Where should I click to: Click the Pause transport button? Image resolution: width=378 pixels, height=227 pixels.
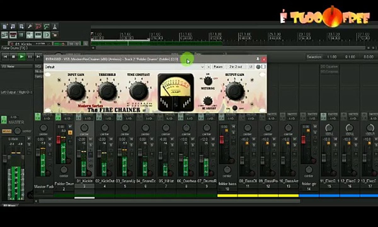pos(30,57)
